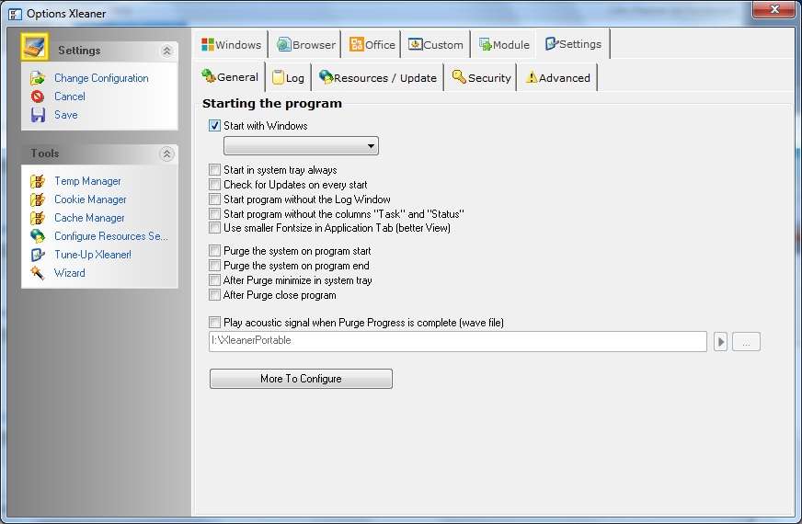Switch to the Browser tab
Screen dimensions: 802x524
tap(306, 45)
